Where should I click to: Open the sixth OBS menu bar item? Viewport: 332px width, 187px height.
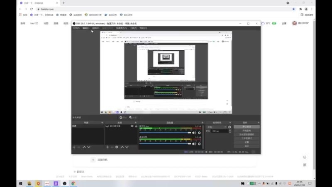coord(133,28)
